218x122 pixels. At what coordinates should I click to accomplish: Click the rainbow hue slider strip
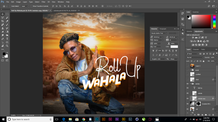tap(214, 22)
